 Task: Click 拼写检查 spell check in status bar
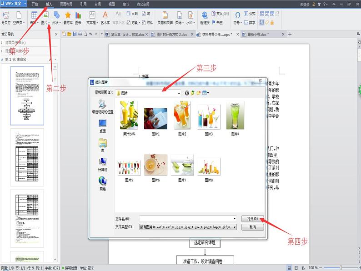pos(70,268)
